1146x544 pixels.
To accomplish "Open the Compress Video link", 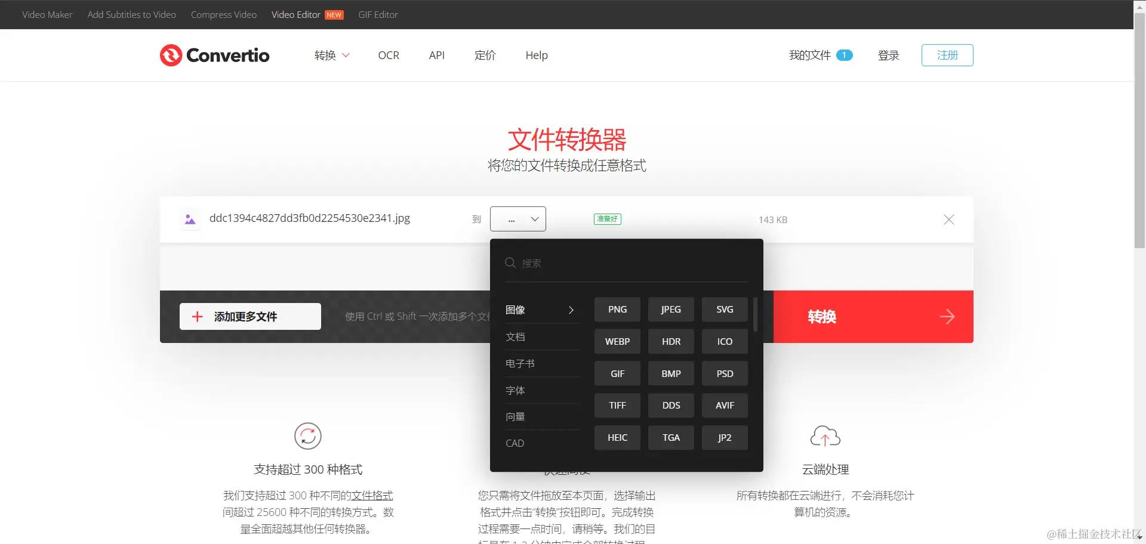I will click(x=224, y=15).
